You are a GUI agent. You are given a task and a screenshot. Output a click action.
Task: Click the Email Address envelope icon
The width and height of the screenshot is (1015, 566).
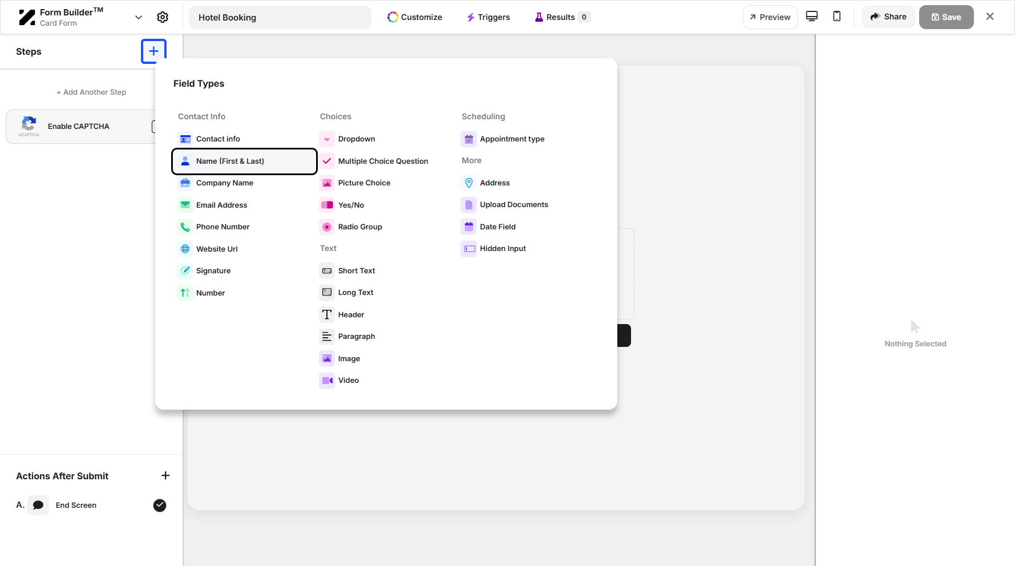[x=185, y=205]
